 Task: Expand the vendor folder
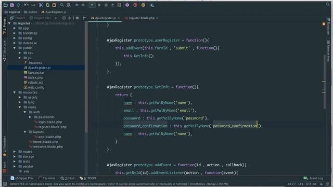click(x=15, y=166)
